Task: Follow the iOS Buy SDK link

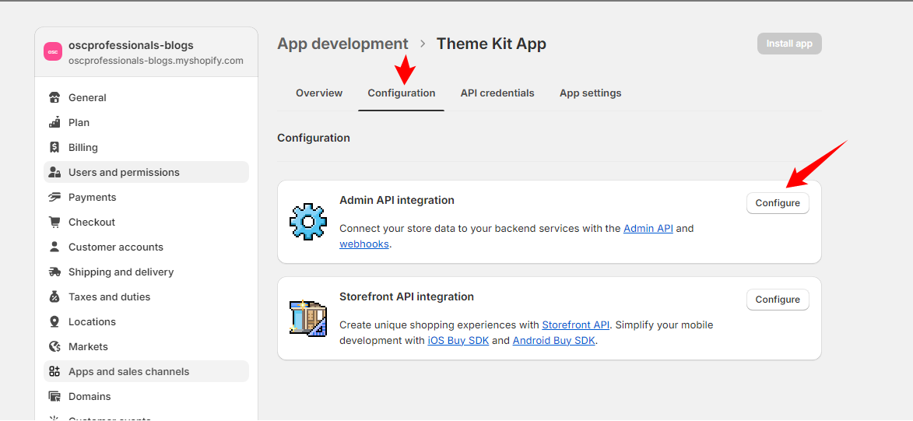Action: 458,341
